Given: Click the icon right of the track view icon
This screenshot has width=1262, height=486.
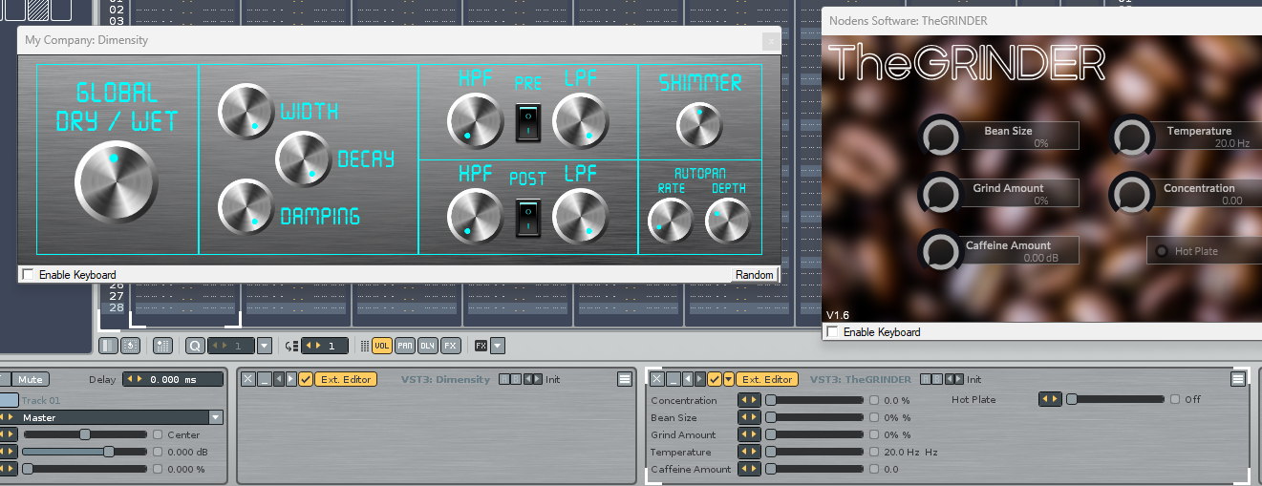Looking at the screenshot, I should point(131,346).
